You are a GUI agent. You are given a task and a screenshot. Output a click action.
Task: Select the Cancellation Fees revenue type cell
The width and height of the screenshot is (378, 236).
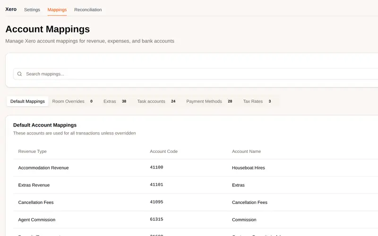point(36,202)
